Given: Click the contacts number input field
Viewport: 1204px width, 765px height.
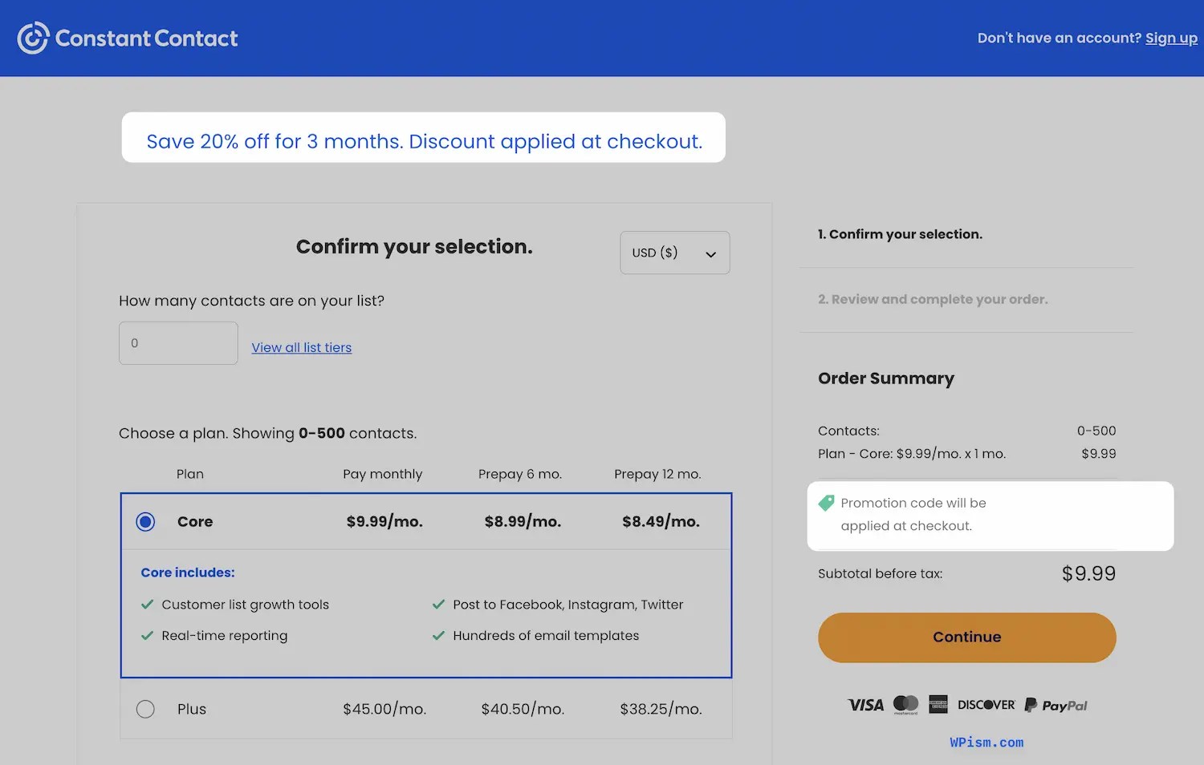Looking at the screenshot, I should point(178,342).
